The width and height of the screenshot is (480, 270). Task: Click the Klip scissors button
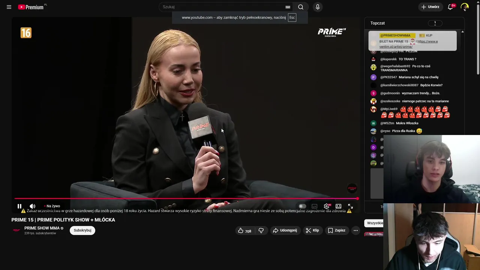click(x=312, y=231)
